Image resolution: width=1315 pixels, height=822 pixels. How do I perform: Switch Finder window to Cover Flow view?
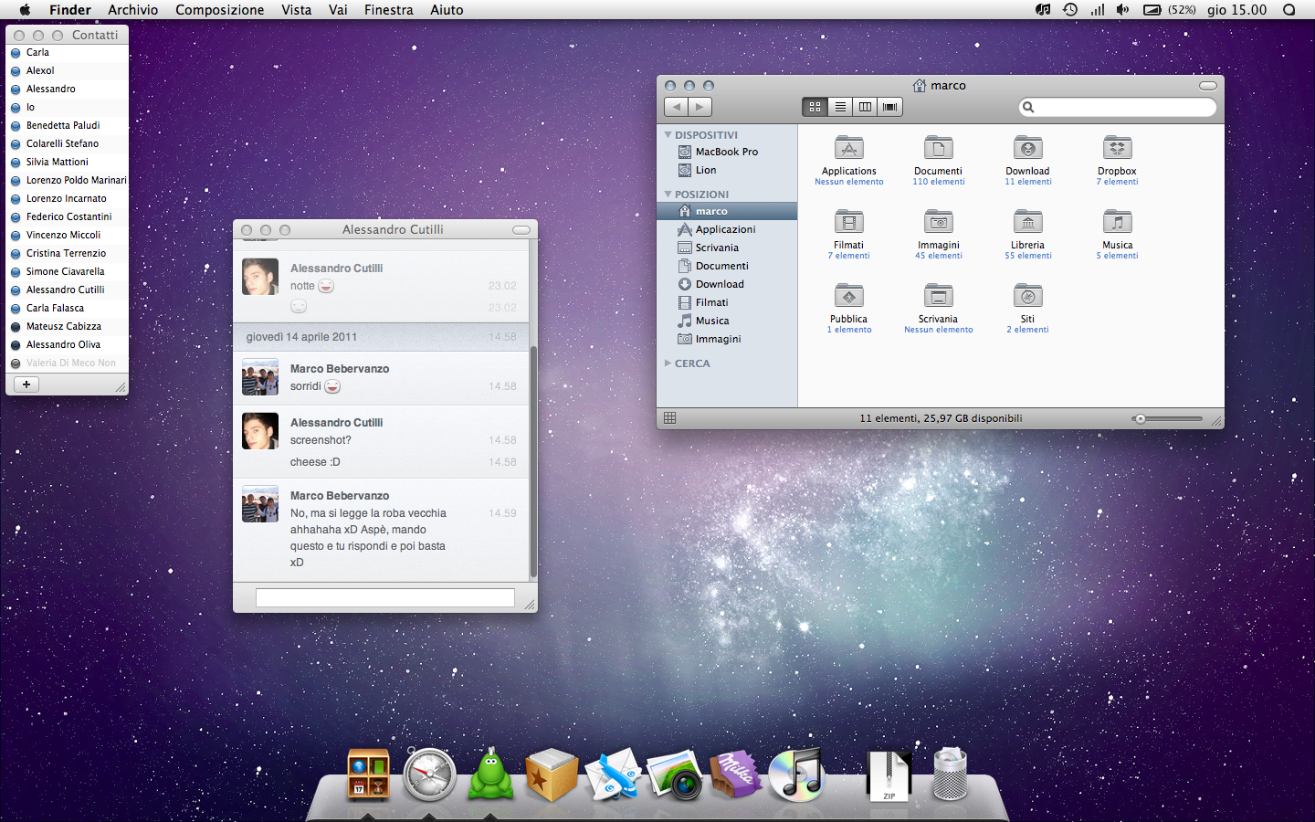pyautogui.click(x=890, y=107)
